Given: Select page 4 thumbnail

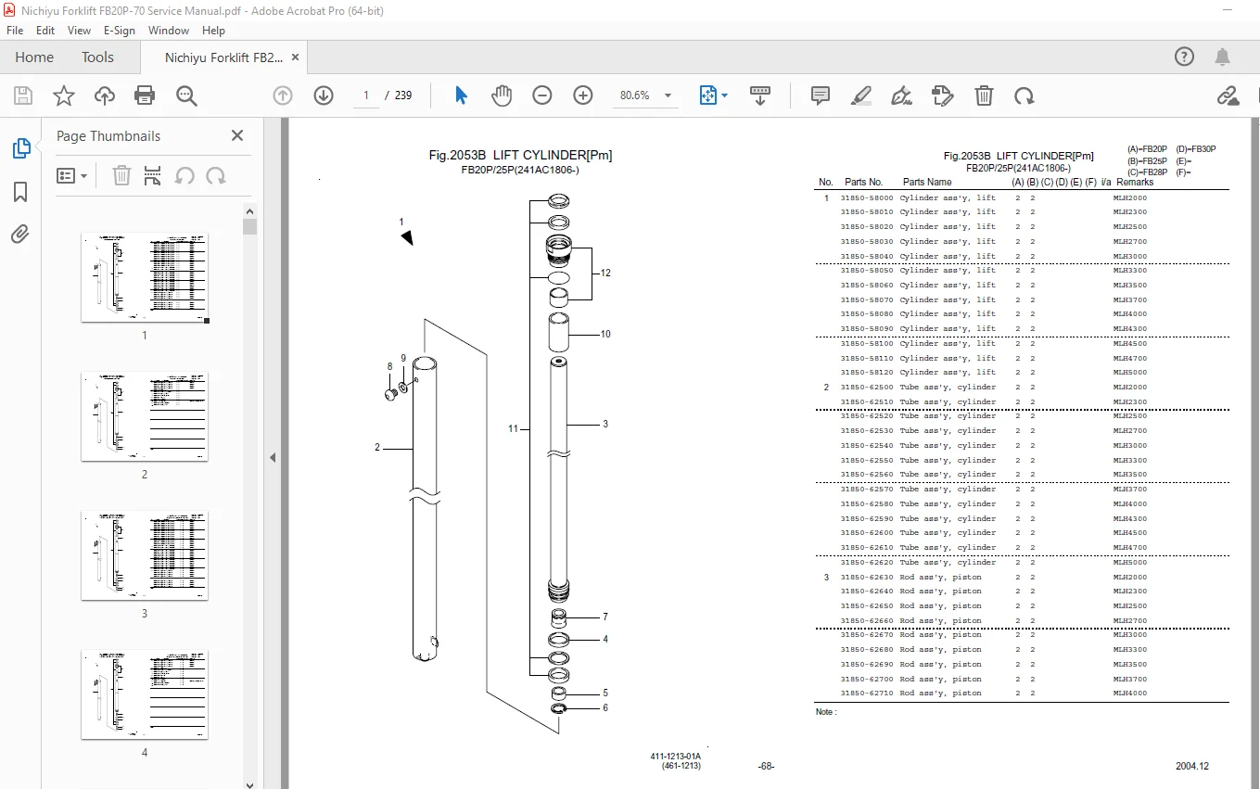Looking at the screenshot, I should tap(145, 694).
